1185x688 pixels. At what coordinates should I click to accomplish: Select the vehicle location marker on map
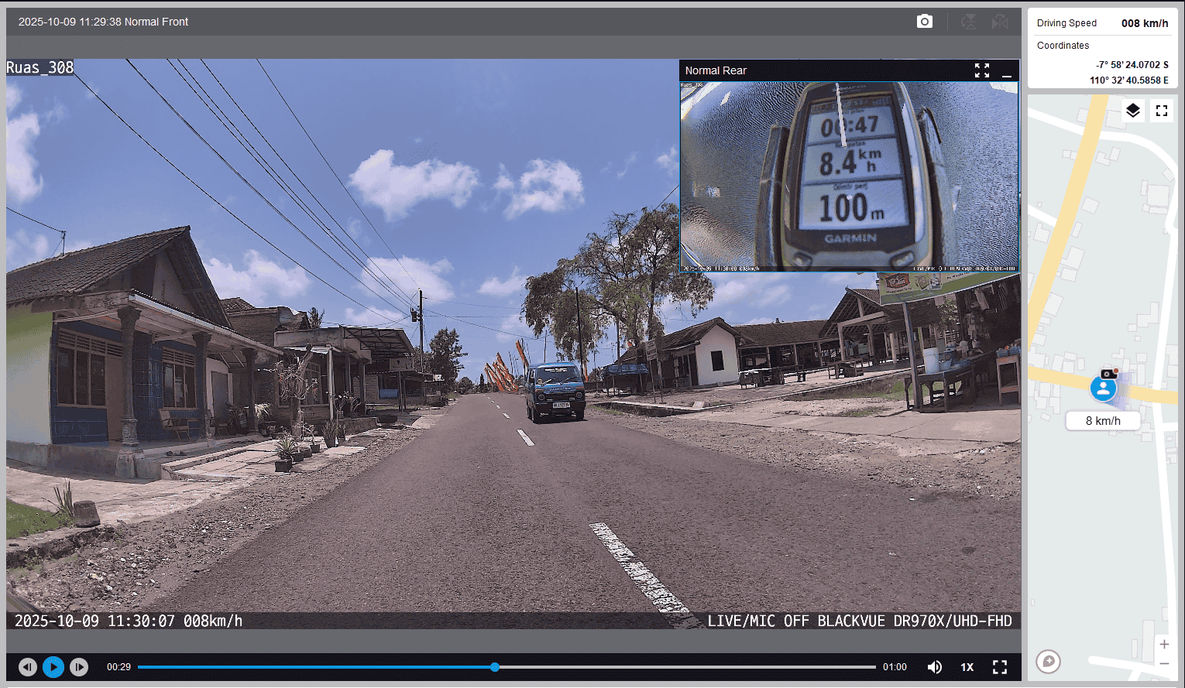pos(1103,388)
